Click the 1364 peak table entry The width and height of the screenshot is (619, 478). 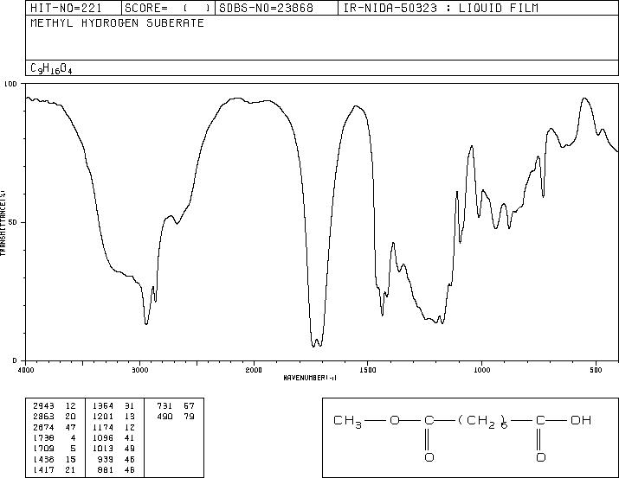tap(113, 406)
